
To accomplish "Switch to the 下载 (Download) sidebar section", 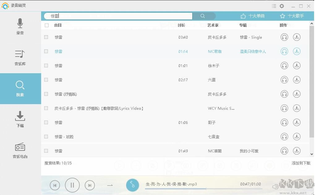I will point(20,120).
